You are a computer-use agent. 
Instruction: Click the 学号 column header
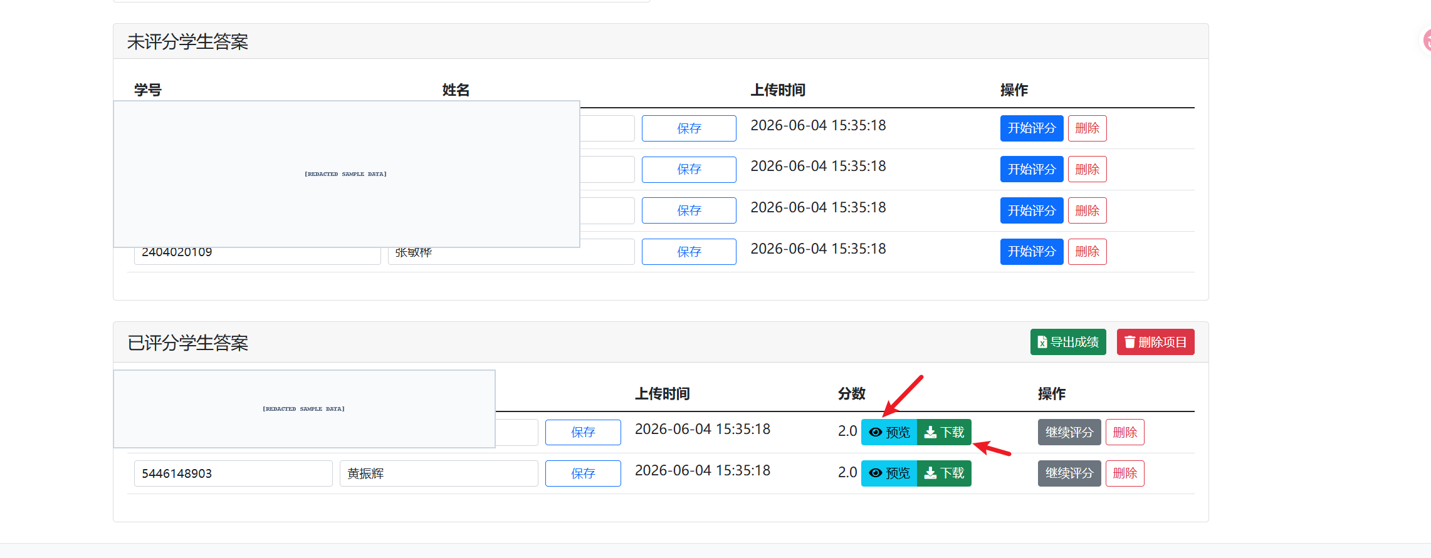pos(148,90)
